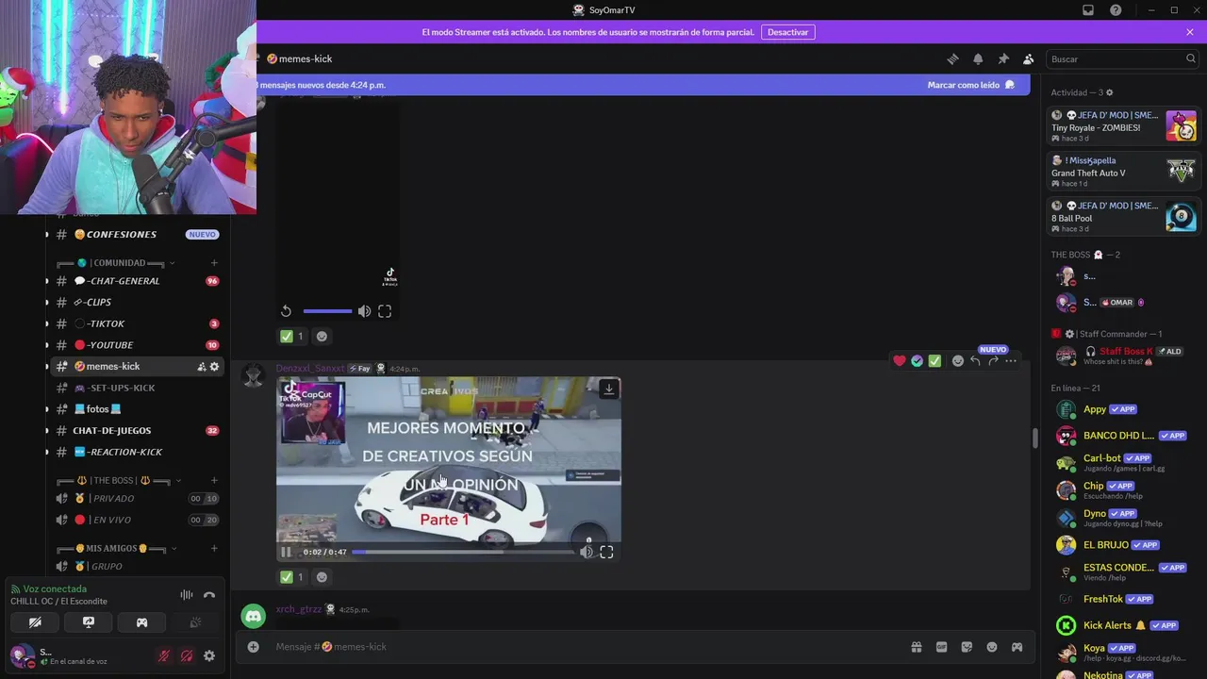1207x679 pixels.
Task: Mute the upper TikTok video
Action: coord(364,311)
